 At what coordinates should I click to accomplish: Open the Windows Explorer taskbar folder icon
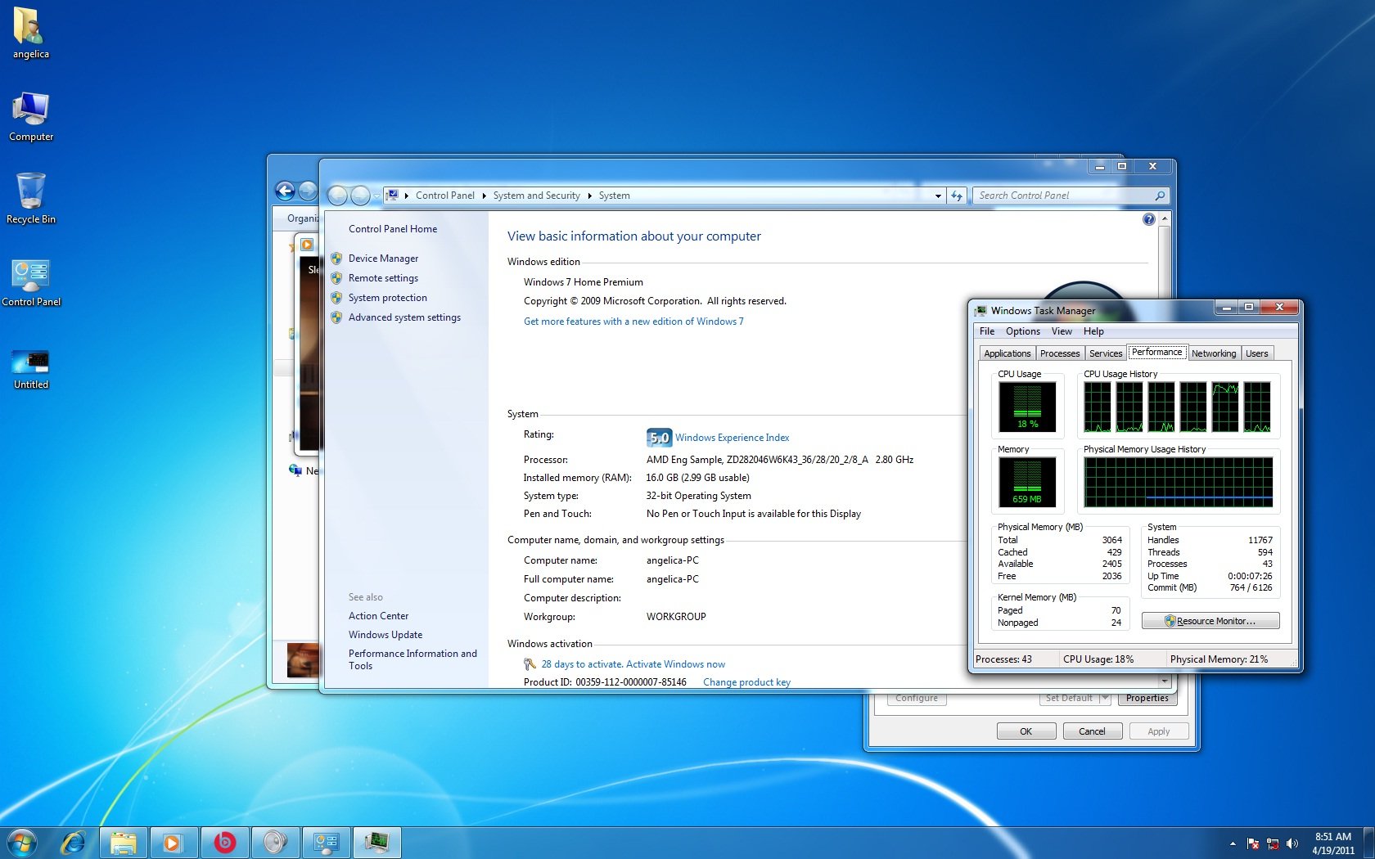(x=124, y=842)
